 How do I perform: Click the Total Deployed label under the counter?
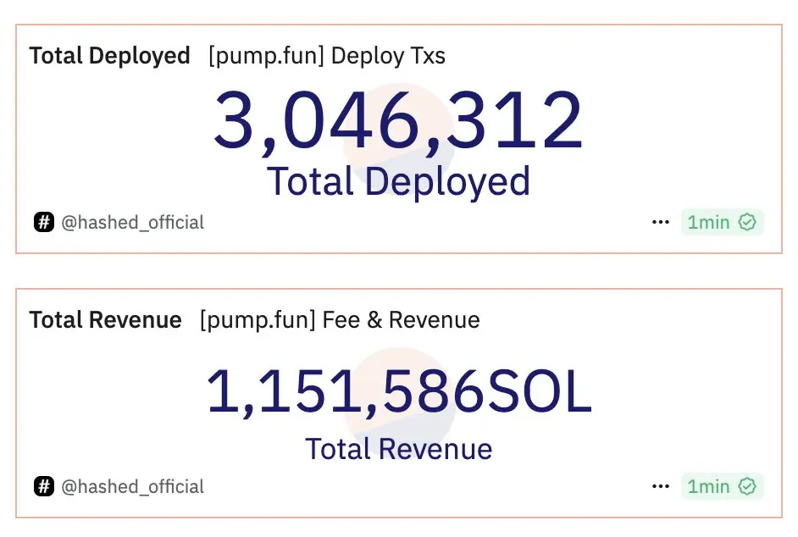click(x=398, y=182)
